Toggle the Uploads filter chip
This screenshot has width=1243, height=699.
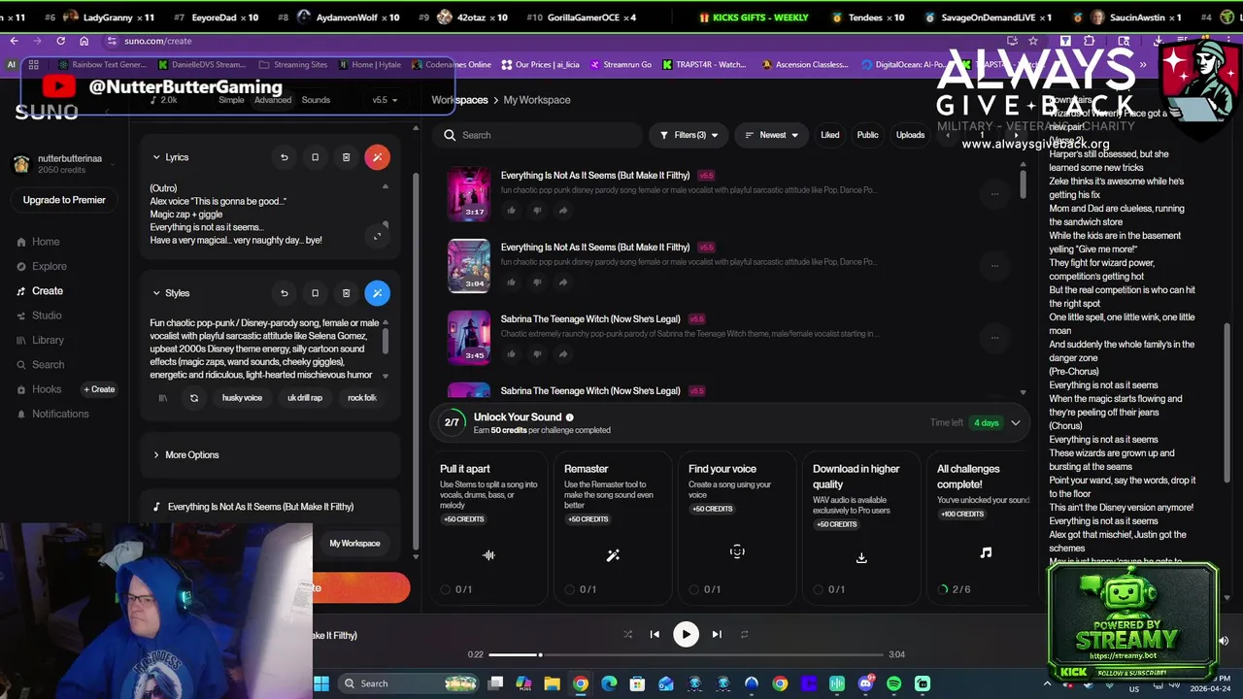(x=910, y=135)
